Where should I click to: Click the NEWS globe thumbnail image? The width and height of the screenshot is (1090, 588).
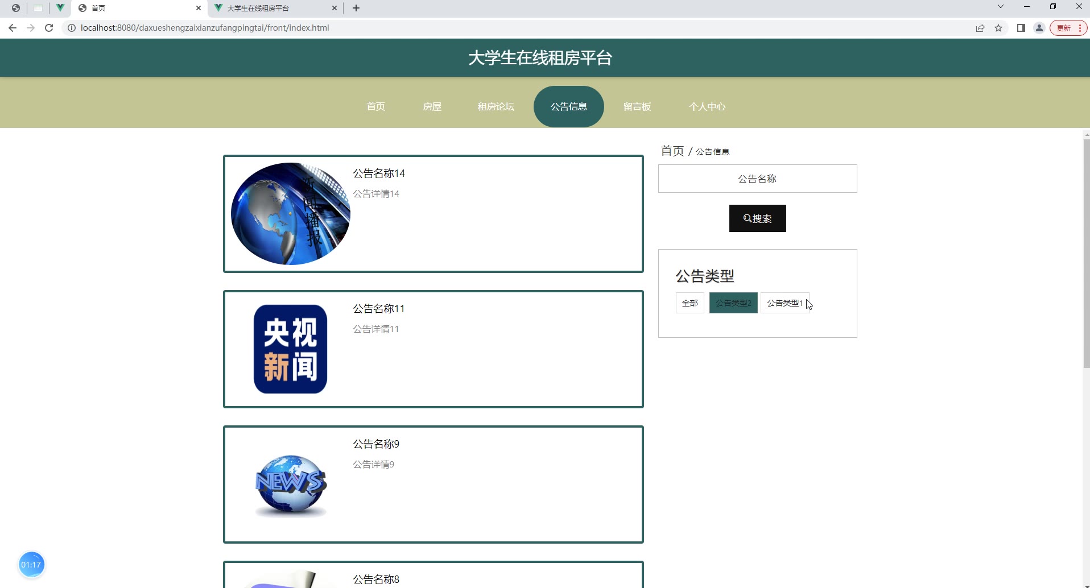(x=291, y=485)
